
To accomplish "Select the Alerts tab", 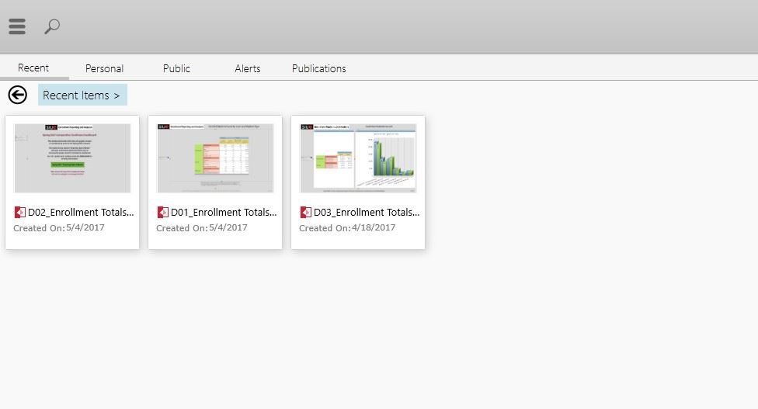I will (248, 68).
